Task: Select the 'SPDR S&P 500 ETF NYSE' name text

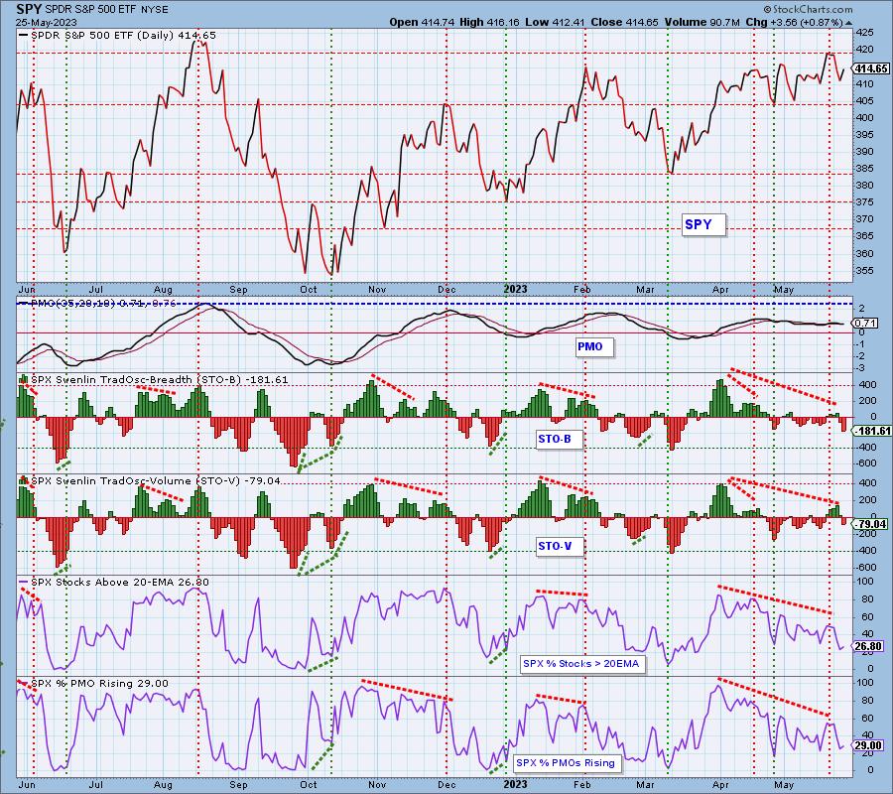Action: 106,10
